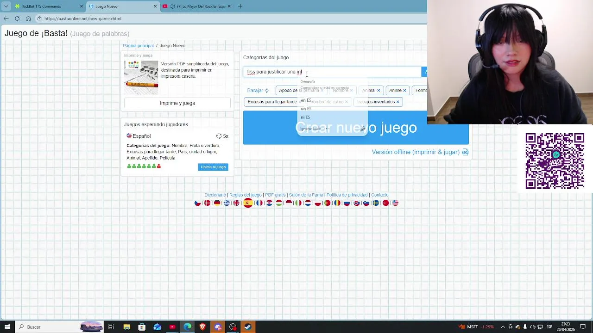Click the refresh icon beside 5x
This screenshot has width=593, height=333.
click(x=219, y=136)
